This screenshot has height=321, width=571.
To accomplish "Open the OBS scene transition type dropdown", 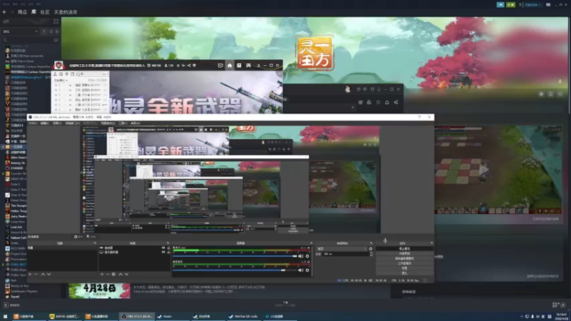I will click(x=341, y=249).
